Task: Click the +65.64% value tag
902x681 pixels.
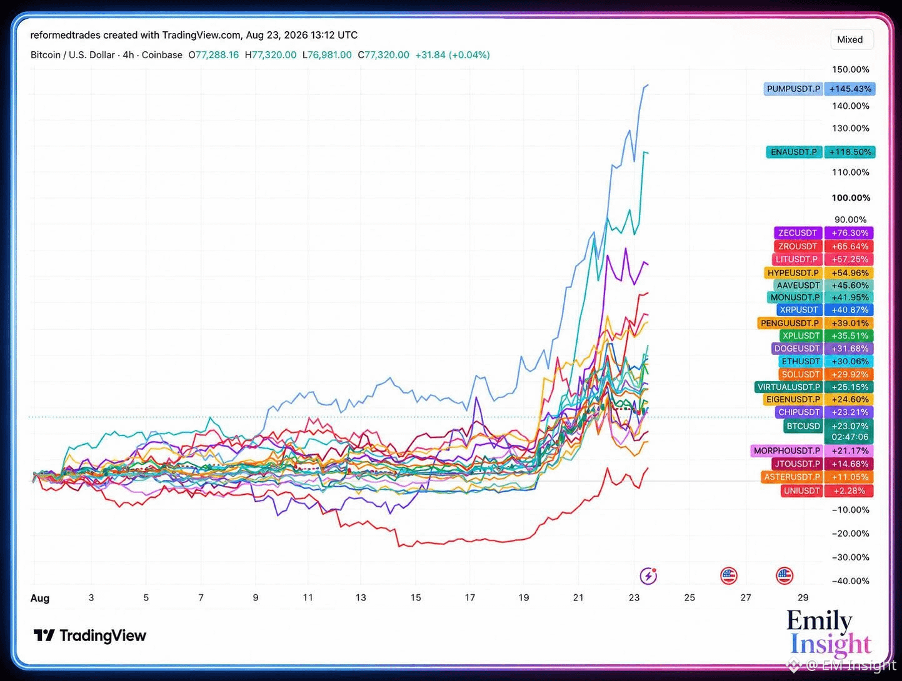Action: tap(849, 246)
